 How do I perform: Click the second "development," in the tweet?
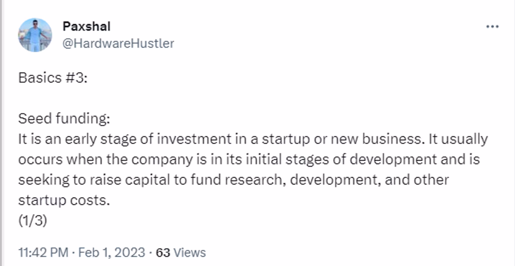[x=335, y=179]
